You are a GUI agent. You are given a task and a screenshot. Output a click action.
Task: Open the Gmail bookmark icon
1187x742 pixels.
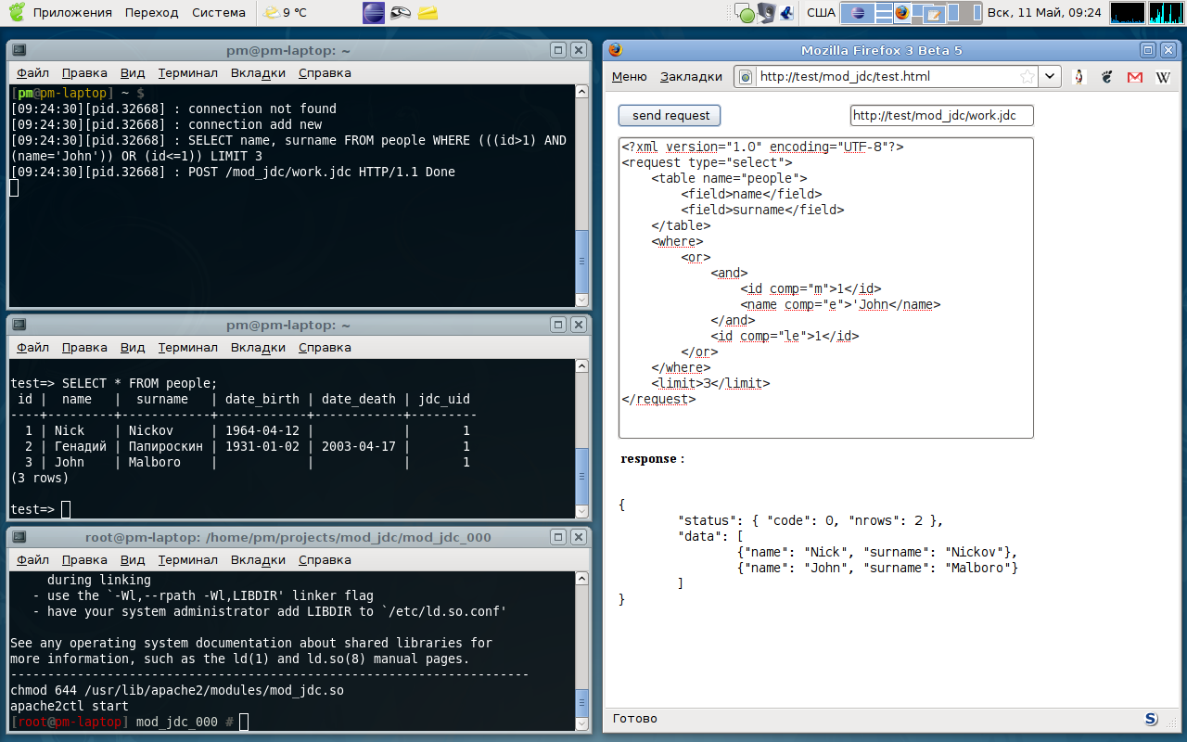pyautogui.click(x=1134, y=77)
